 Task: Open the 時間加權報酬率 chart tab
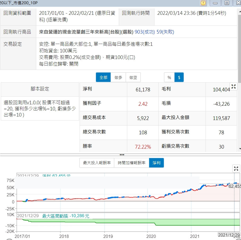coord(131,163)
